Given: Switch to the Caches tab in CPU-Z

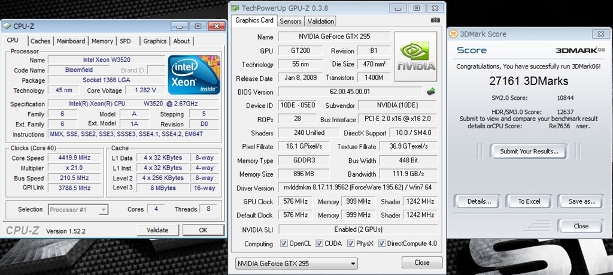Looking at the screenshot, I should [40, 41].
